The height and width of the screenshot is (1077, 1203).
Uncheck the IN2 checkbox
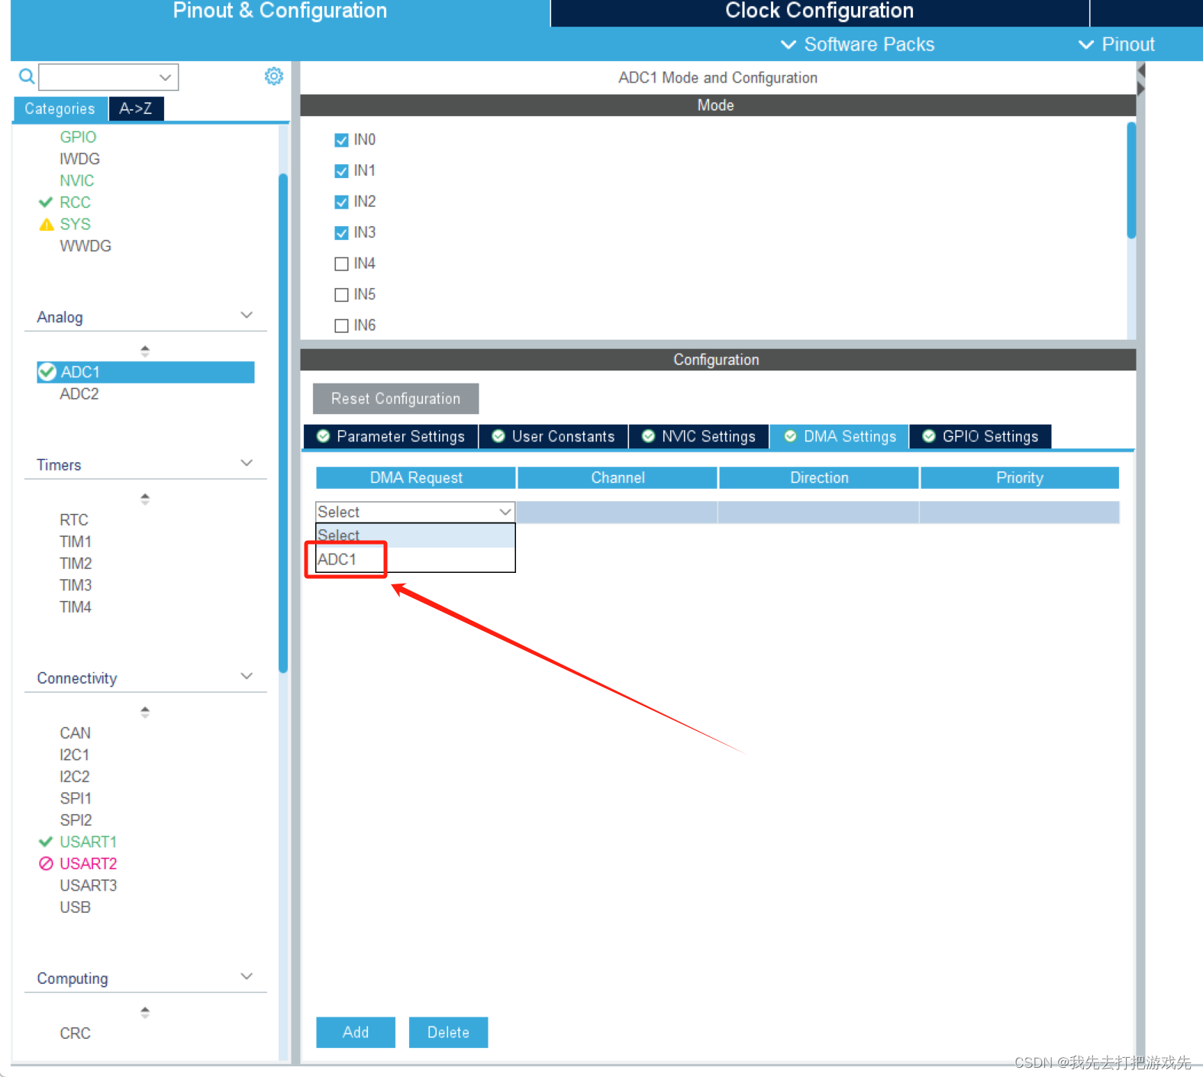[x=341, y=202]
